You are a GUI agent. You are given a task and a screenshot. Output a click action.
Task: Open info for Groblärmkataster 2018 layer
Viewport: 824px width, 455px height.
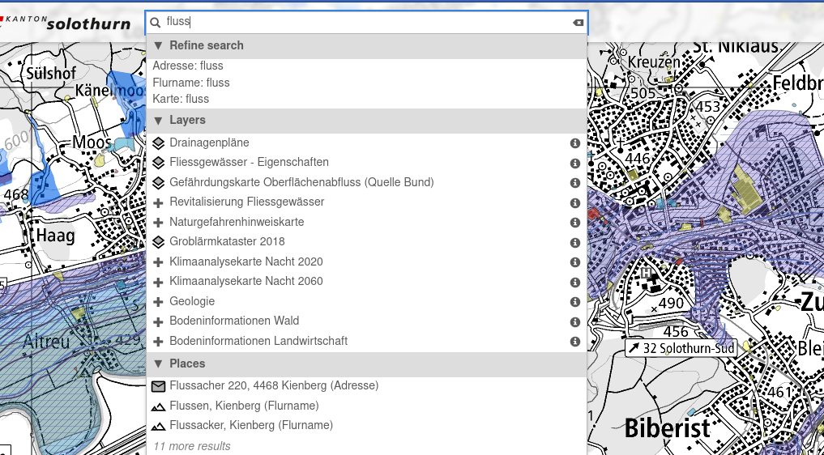coord(575,242)
